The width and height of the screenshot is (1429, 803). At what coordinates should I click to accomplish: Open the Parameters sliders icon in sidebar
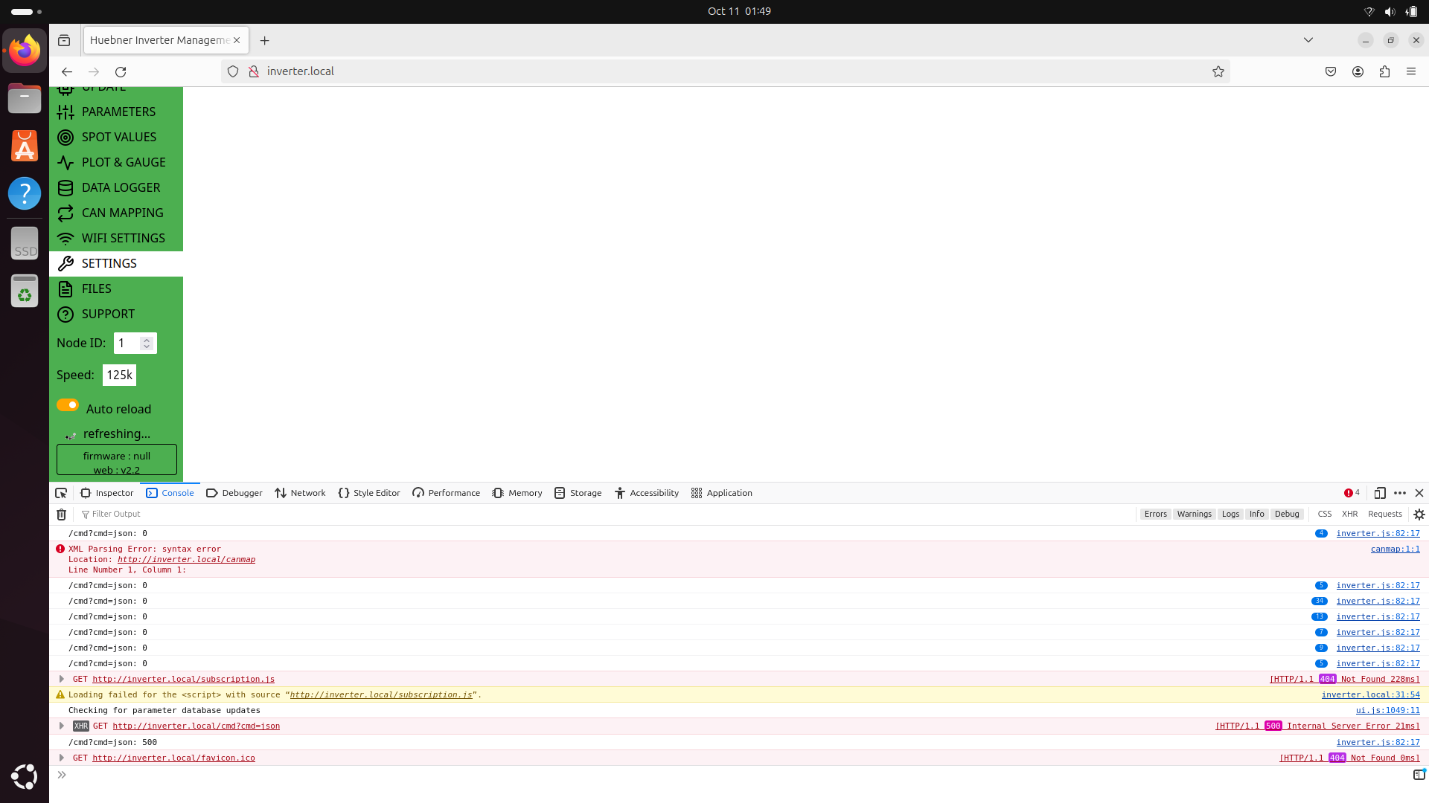coord(65,112)
